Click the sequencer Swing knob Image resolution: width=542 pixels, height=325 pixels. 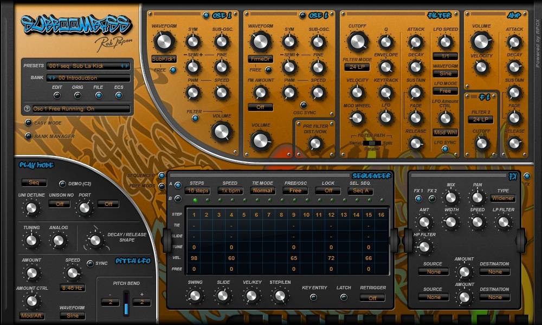click(195, 295)
